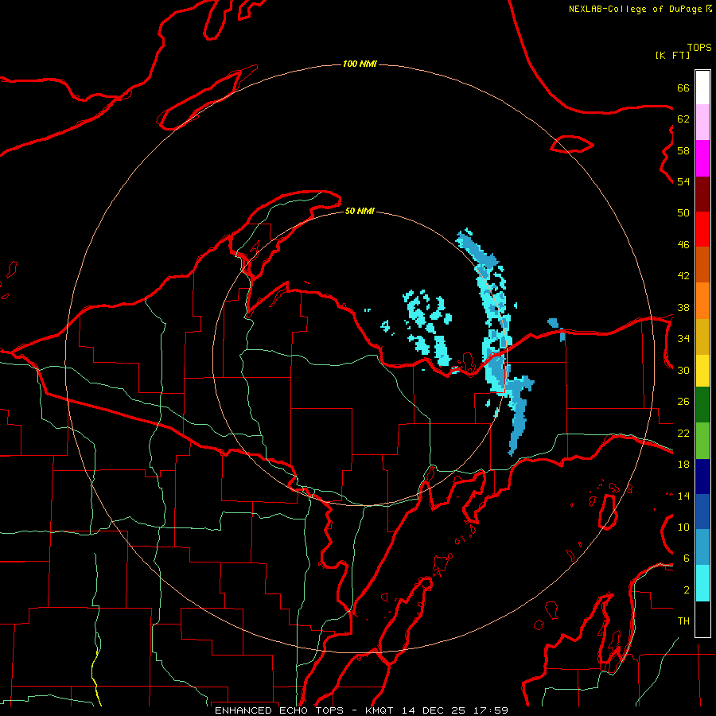
Task: Click the "NEXLAB-College of DuPage" credit text
Action: (635, 9)
